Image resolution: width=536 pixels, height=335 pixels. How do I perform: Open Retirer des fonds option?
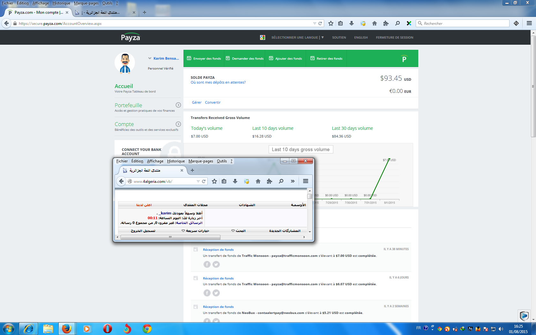pyautogui.click(x=326, y=58)
